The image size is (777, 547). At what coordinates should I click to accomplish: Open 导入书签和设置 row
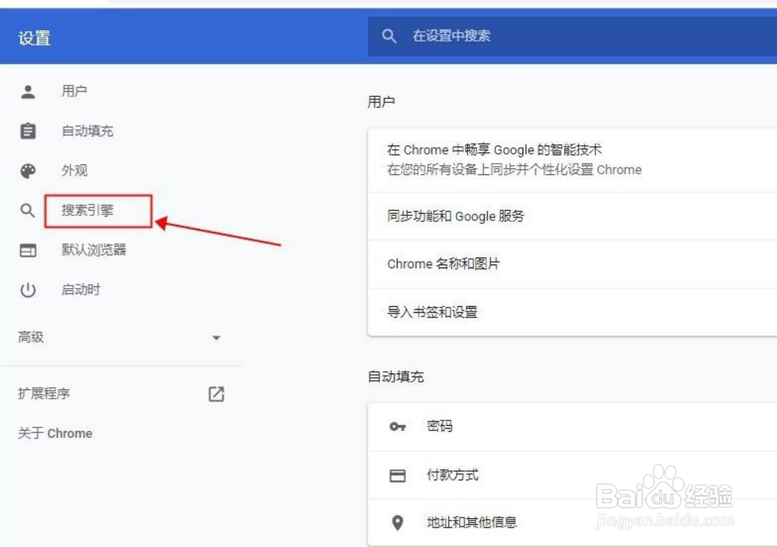pyautogui.click(x=573, y=312)
